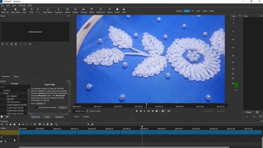Screen dimensions: 263x148
Task: Open the Keyframes panel
Action: [100, 11]
